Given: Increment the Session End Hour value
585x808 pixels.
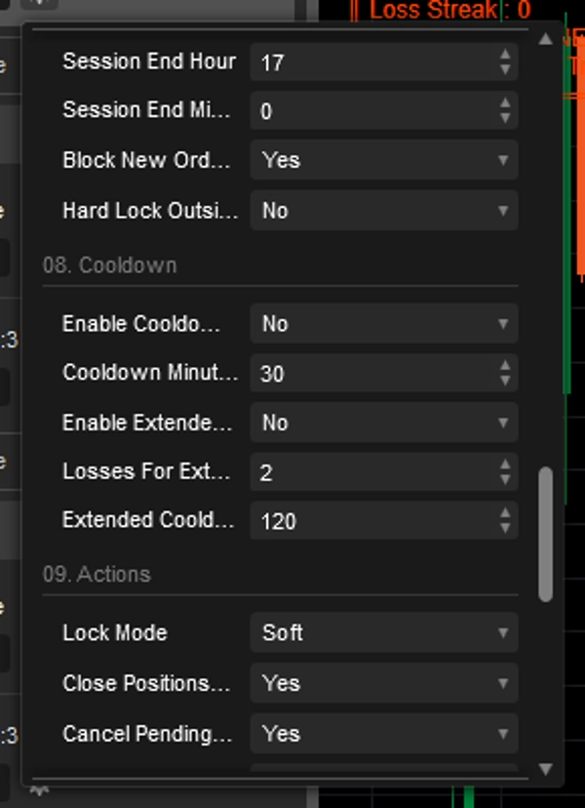Looking at the screenshot, I should pyautogui.click(x=505, y=57).
